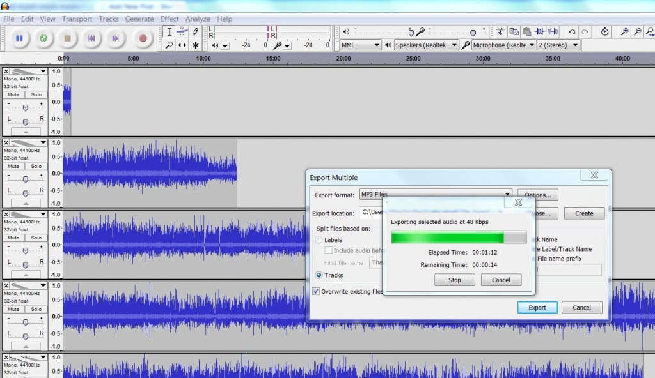Select the Time Shift tool

[182, 45]
